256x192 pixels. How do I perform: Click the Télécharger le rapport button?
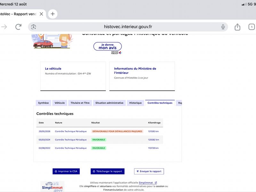pos(108,171)
